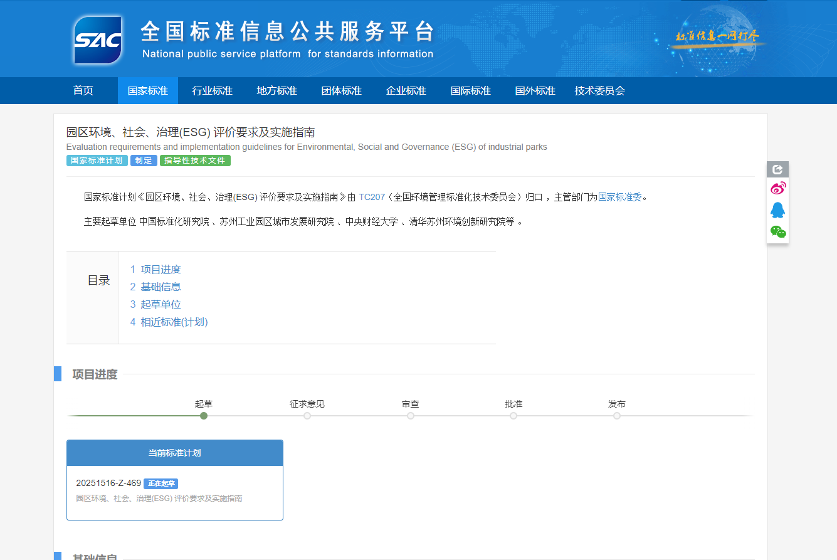Screen dimensions: 837x560
Task: Select the 征求意见 progress marker
Action: 307,416
